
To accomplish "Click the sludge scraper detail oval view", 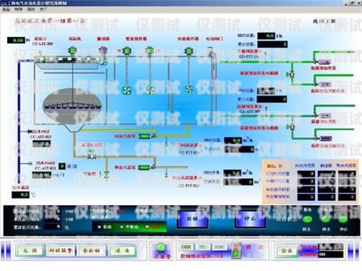I will (73, 106).
